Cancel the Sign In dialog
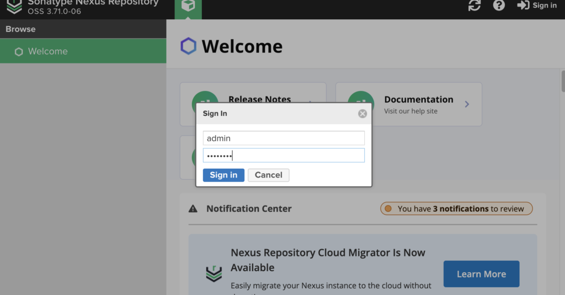 (x=269, y=175)
